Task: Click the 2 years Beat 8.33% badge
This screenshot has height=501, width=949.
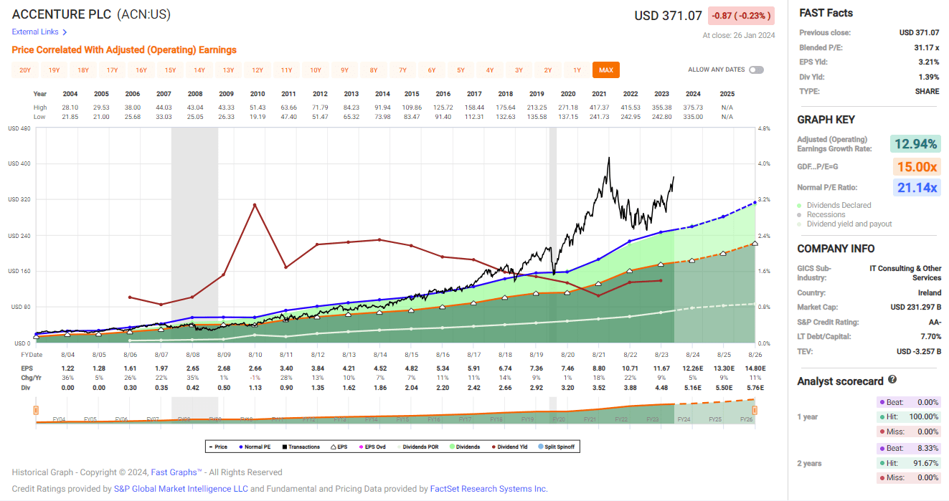Action: click(908, 448)
